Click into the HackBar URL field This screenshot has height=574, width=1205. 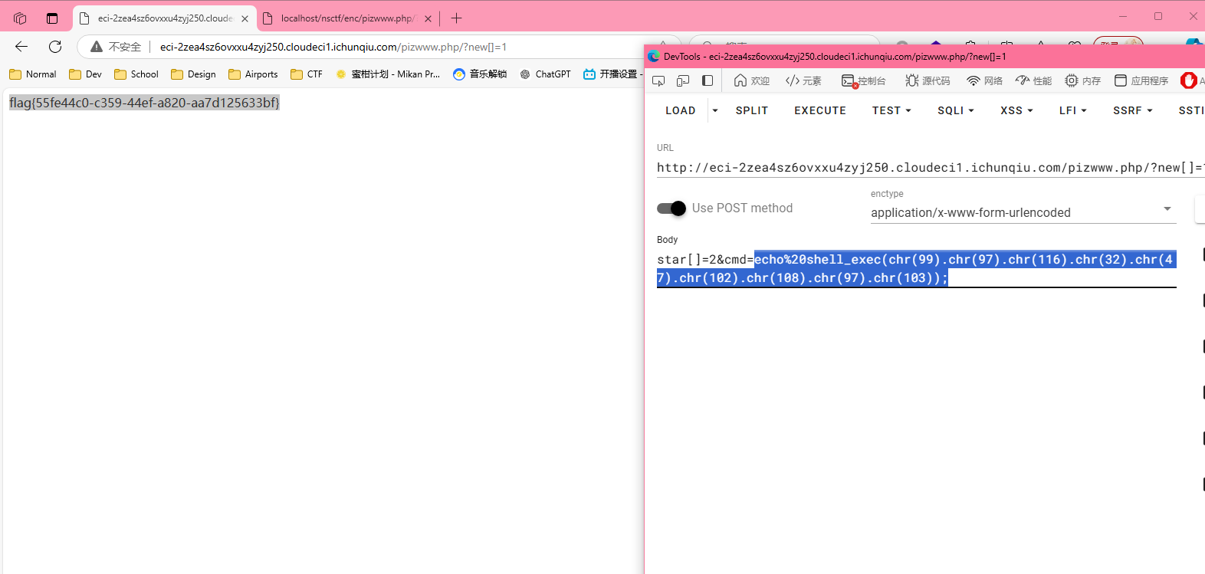pos(920,167)
